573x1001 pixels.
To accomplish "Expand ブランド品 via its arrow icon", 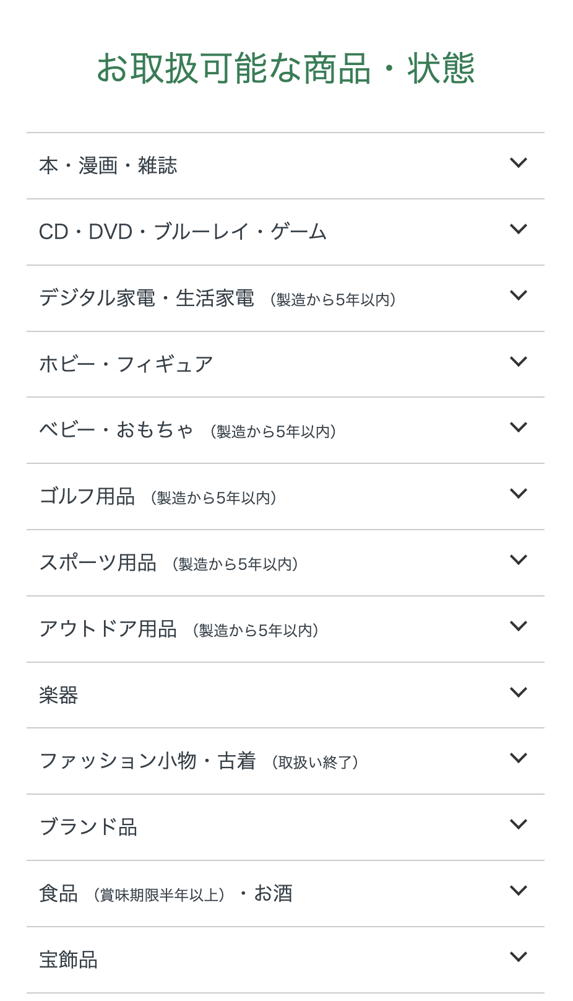I will tap(518, 824).
